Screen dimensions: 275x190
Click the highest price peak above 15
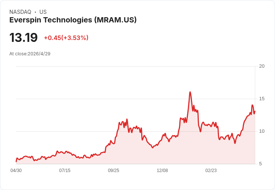tap(190, 92)
